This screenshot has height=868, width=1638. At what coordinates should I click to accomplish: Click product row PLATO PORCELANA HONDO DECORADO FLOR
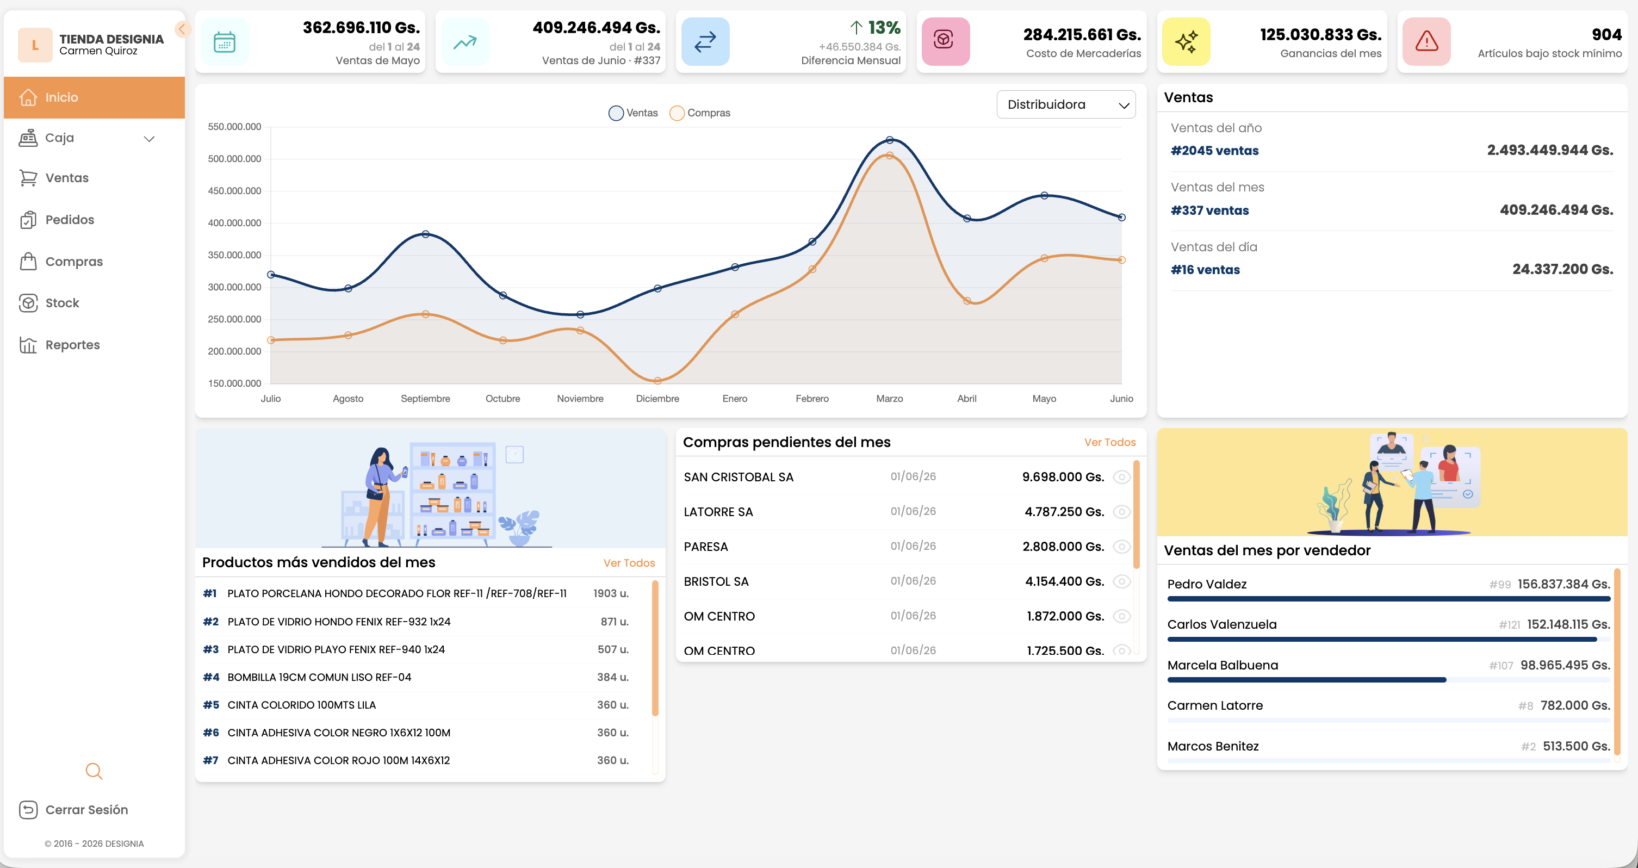pos(415,593)
